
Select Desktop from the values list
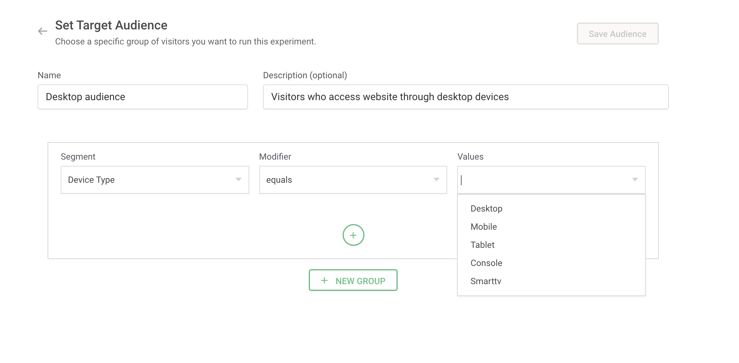coord(486,209)
